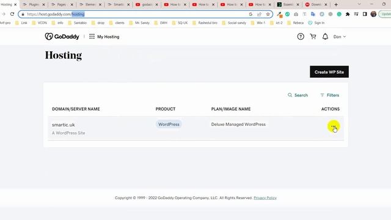Click the WordPress product badge
The width and height of the screenshot is (391, 220).
point(169,124)
